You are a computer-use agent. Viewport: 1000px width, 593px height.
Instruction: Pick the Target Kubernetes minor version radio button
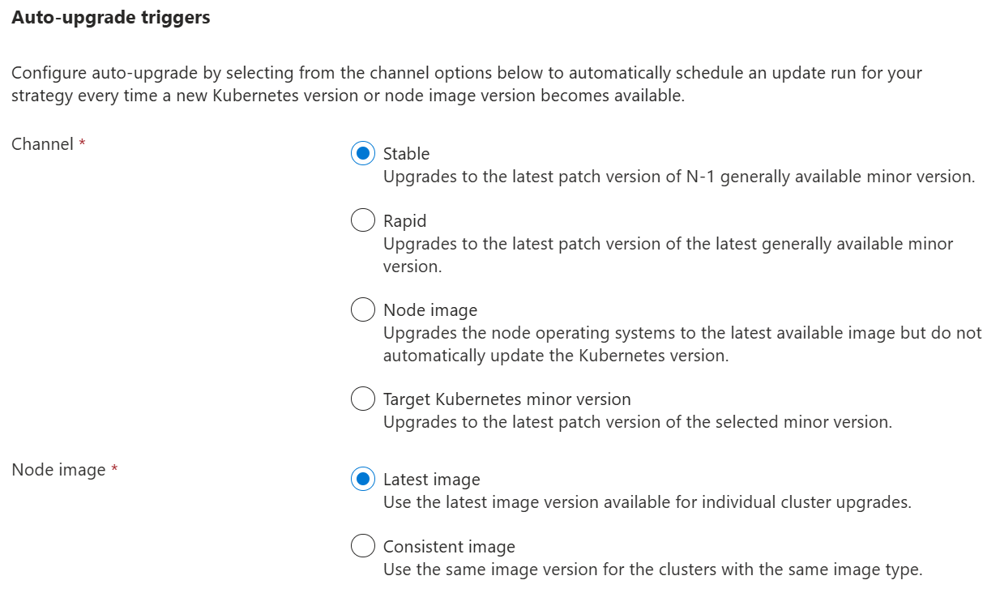click(363, 399)
